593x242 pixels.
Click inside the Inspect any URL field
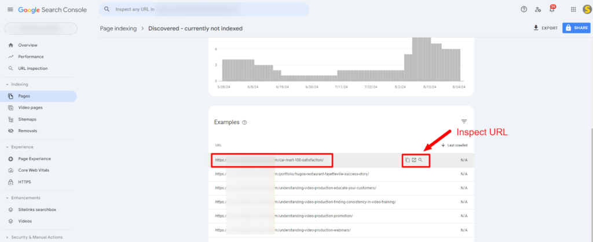click(204, 9)
